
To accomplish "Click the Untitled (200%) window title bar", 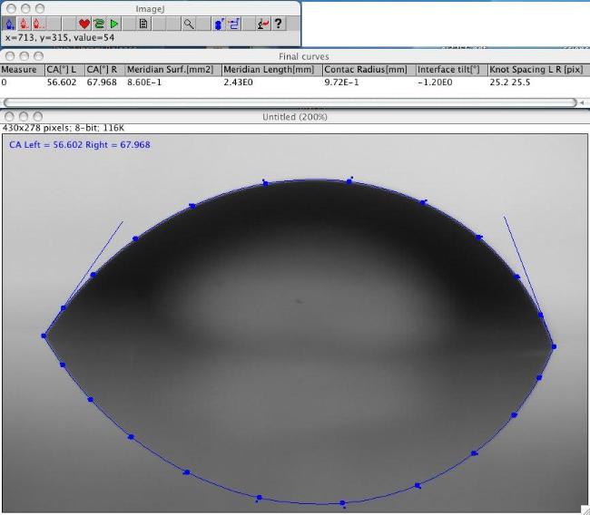I will pos(294,117).
